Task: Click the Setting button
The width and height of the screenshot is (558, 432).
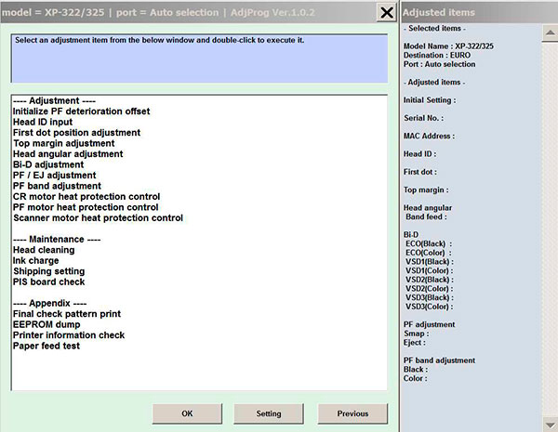Action: (269, 413)
